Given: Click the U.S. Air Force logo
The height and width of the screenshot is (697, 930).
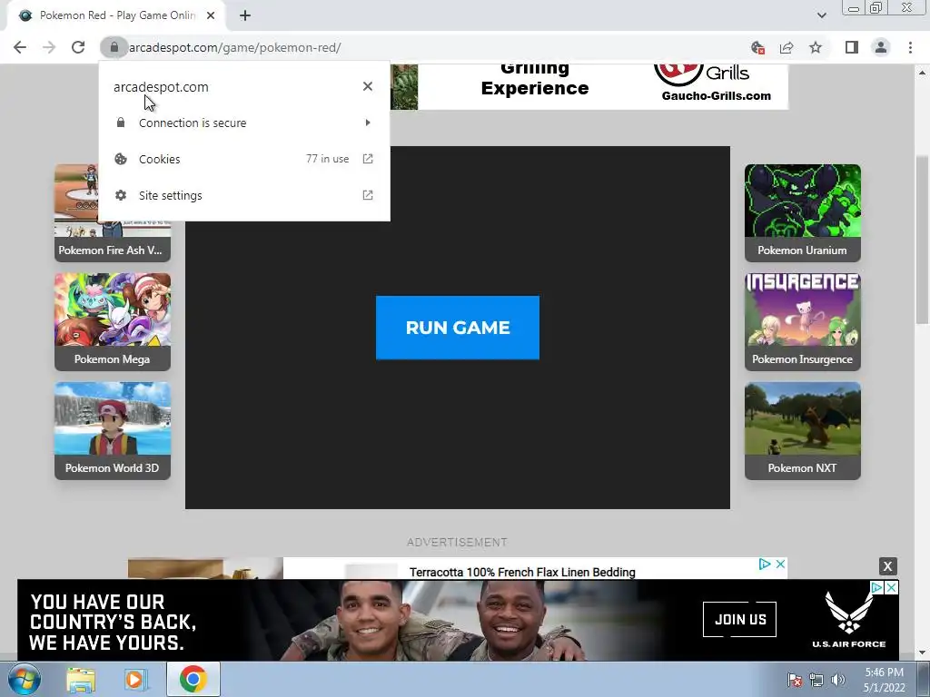Looking at the screenshot, I should click(849, 620).
